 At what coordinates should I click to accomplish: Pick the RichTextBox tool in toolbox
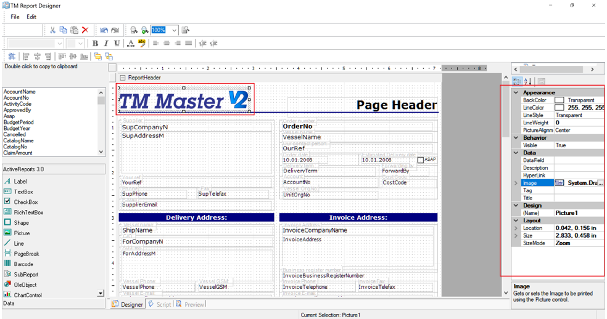[x=28, y=212]
